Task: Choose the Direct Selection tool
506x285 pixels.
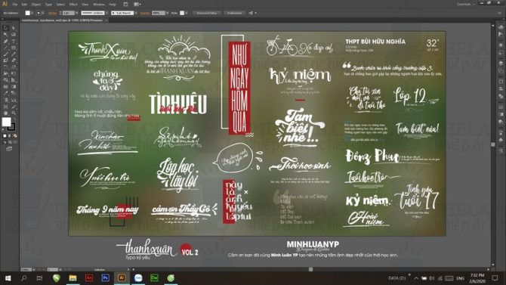Action: (x=14, y=29)
